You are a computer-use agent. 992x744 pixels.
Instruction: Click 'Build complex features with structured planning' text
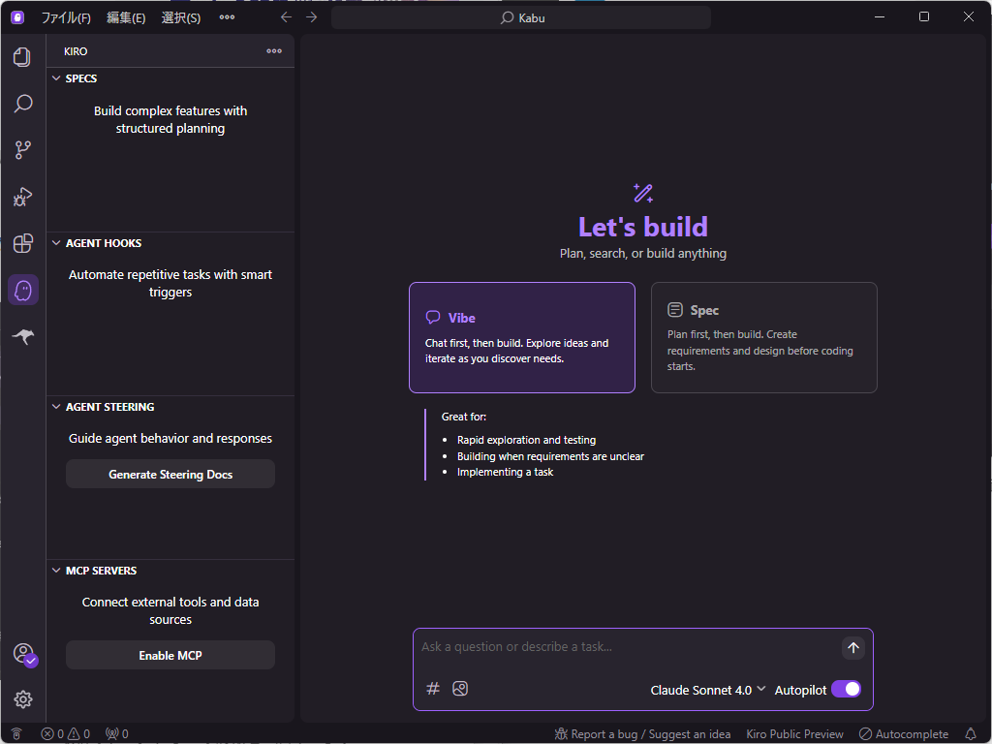[170, 119]
